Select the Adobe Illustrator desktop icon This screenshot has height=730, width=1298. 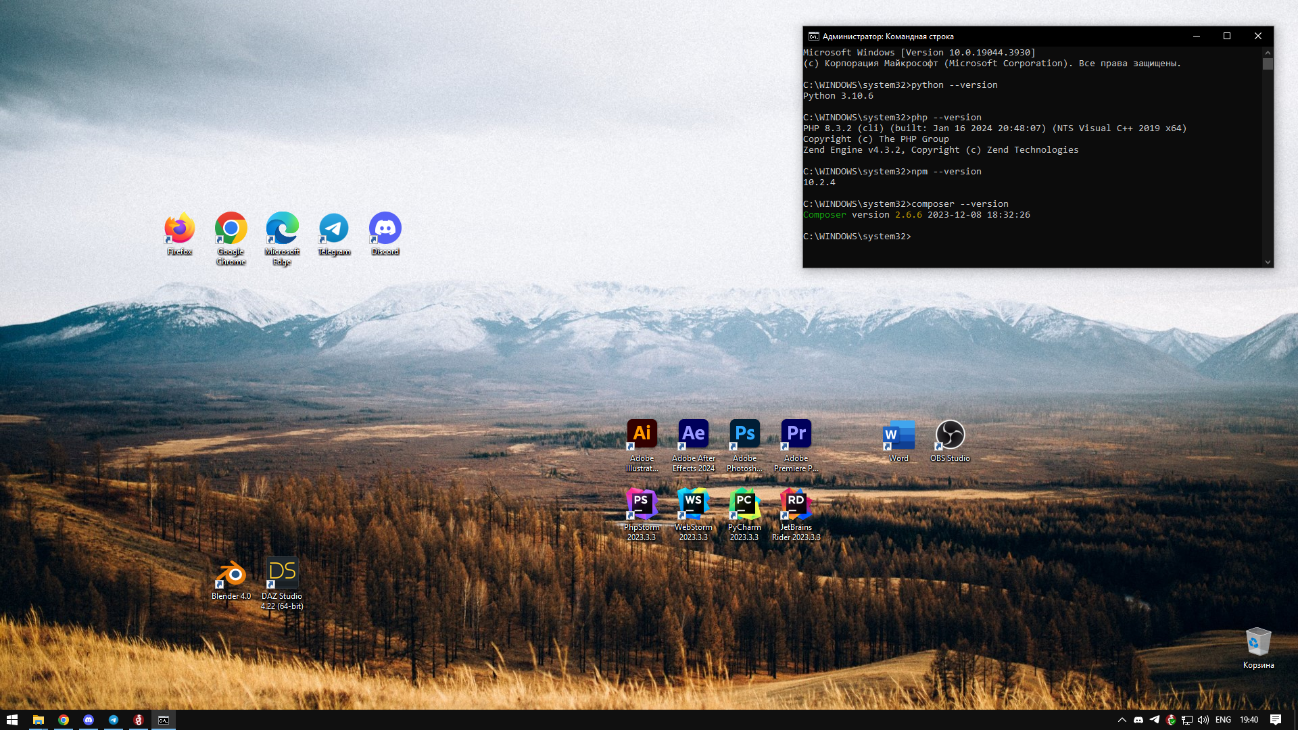click(642, 445)
